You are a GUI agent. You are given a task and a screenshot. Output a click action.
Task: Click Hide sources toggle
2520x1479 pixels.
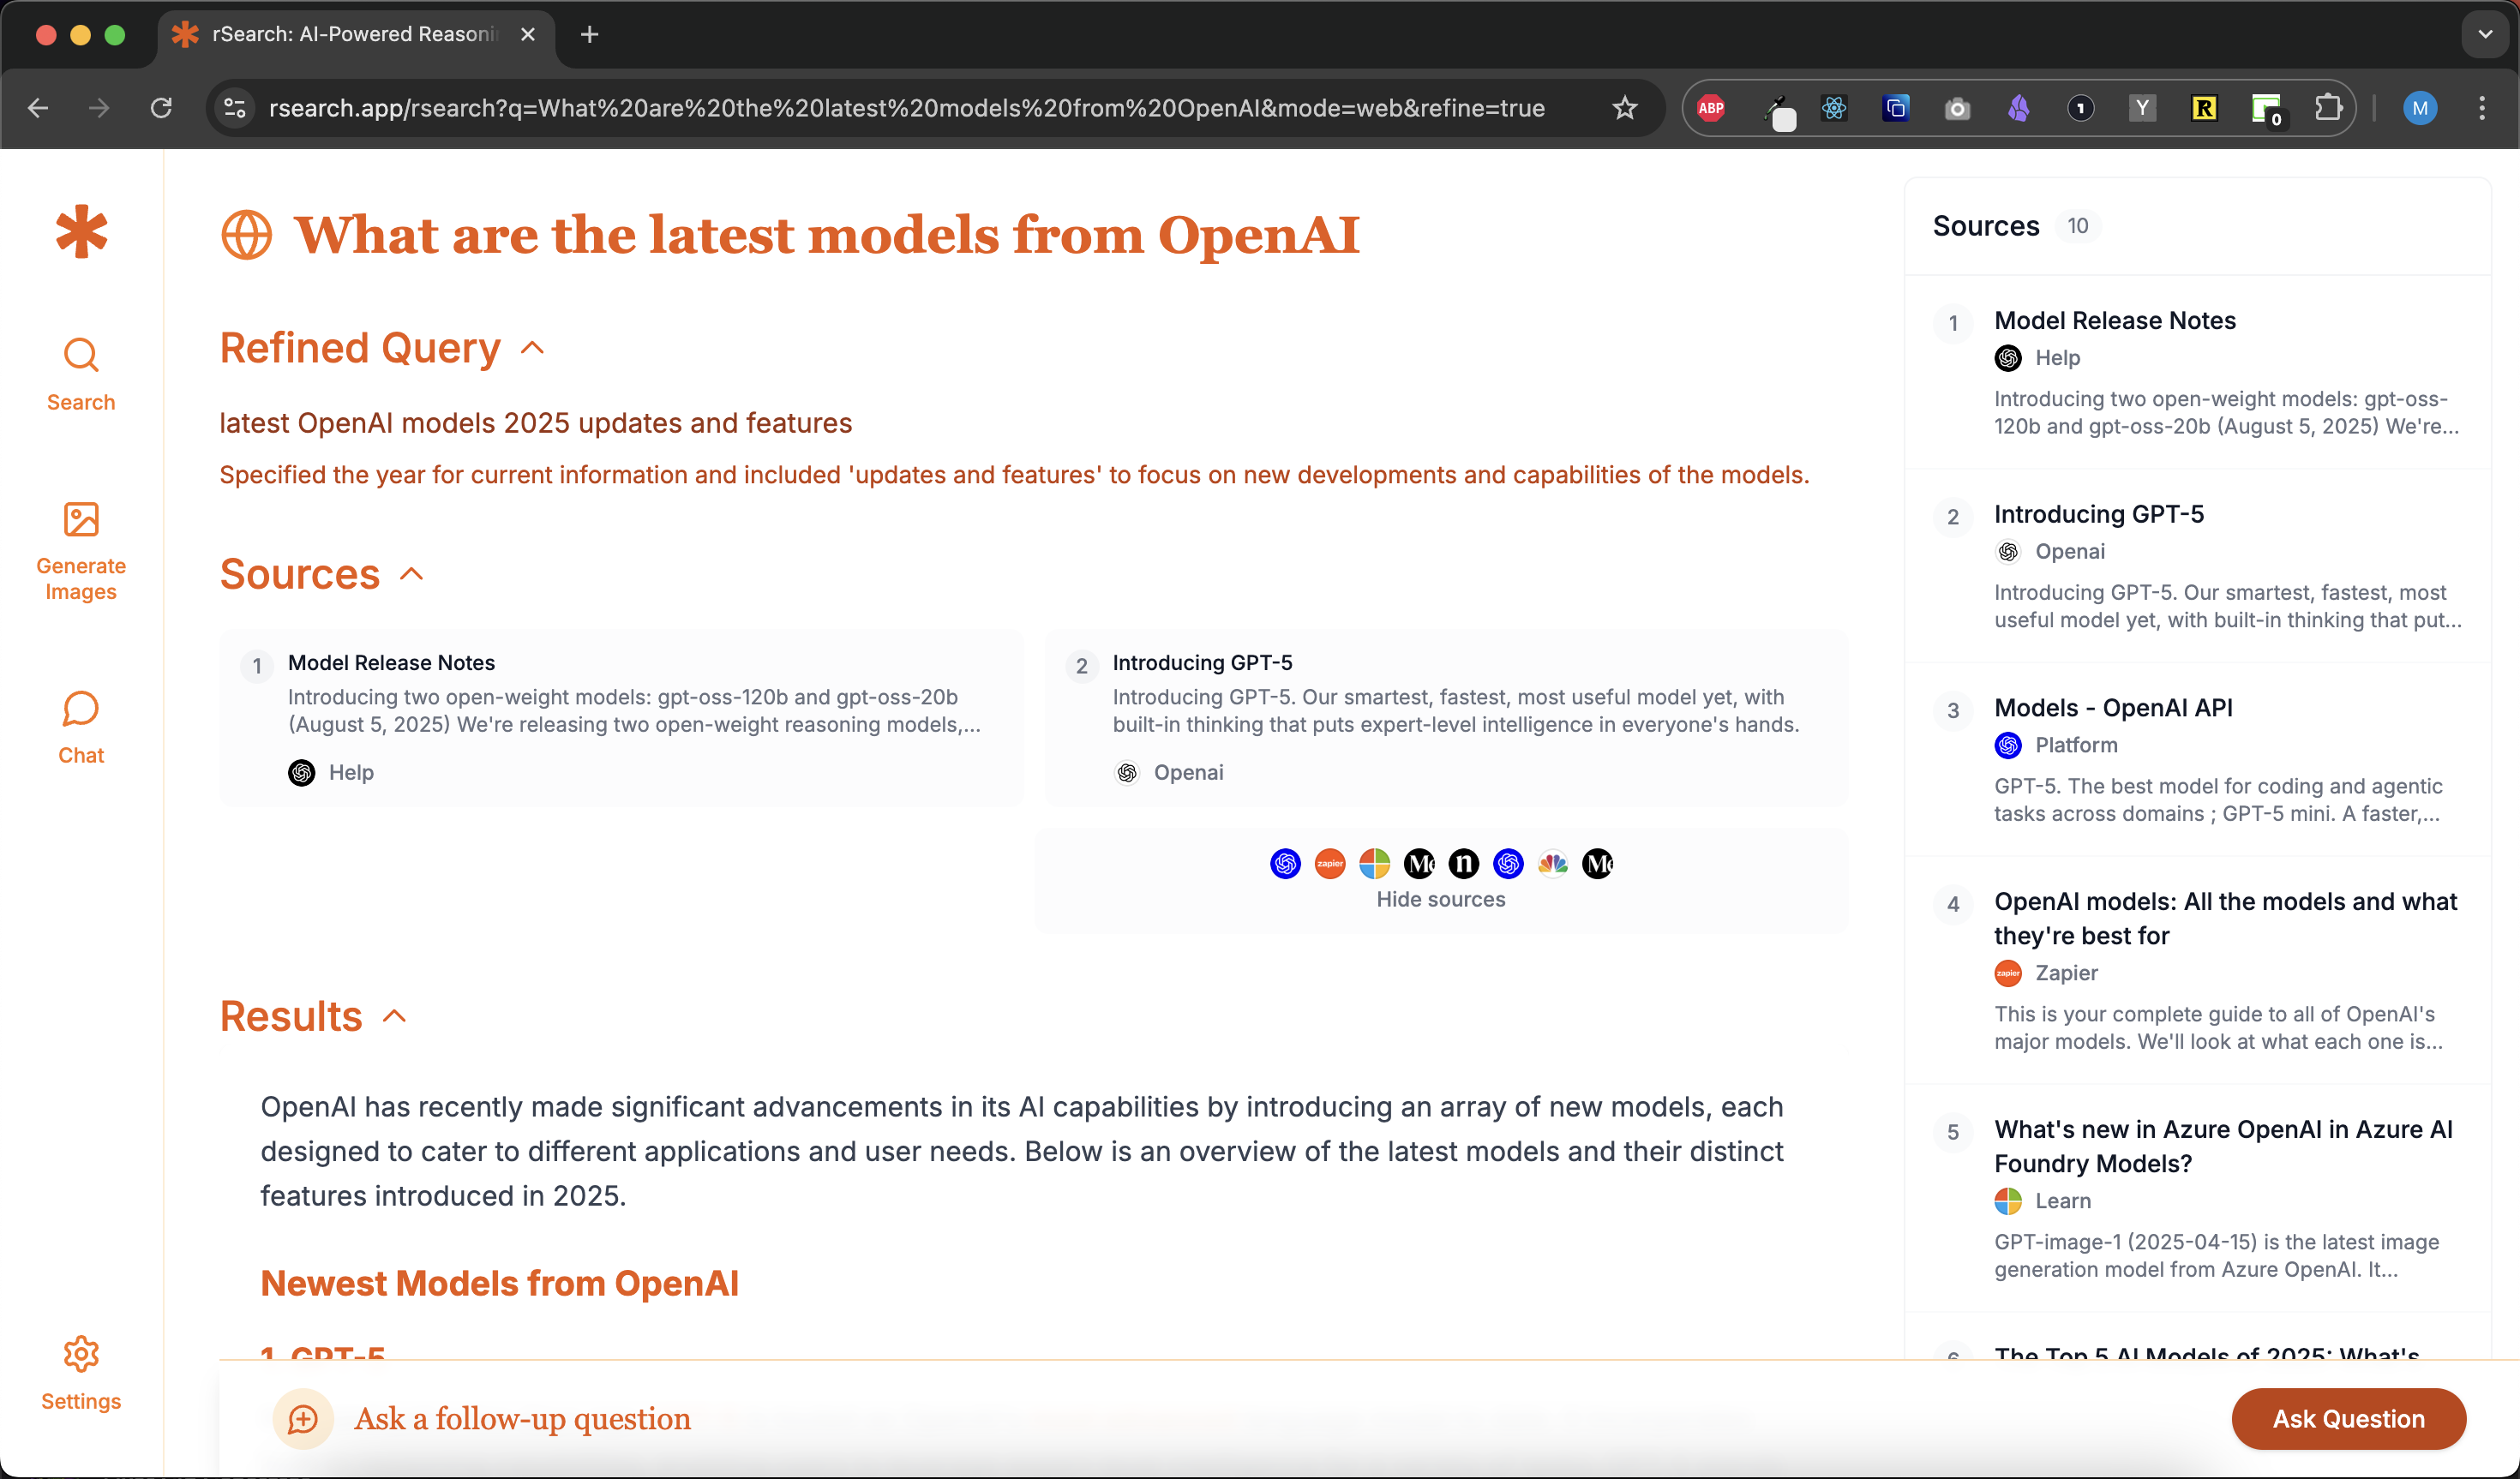click(x=1440, y=899)
